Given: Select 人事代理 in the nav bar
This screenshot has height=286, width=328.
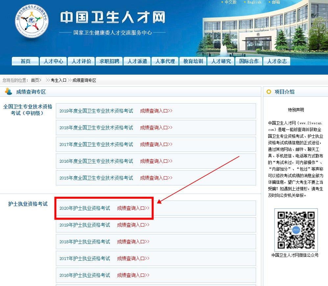Looking at the screenshot, I should [165, 61].
